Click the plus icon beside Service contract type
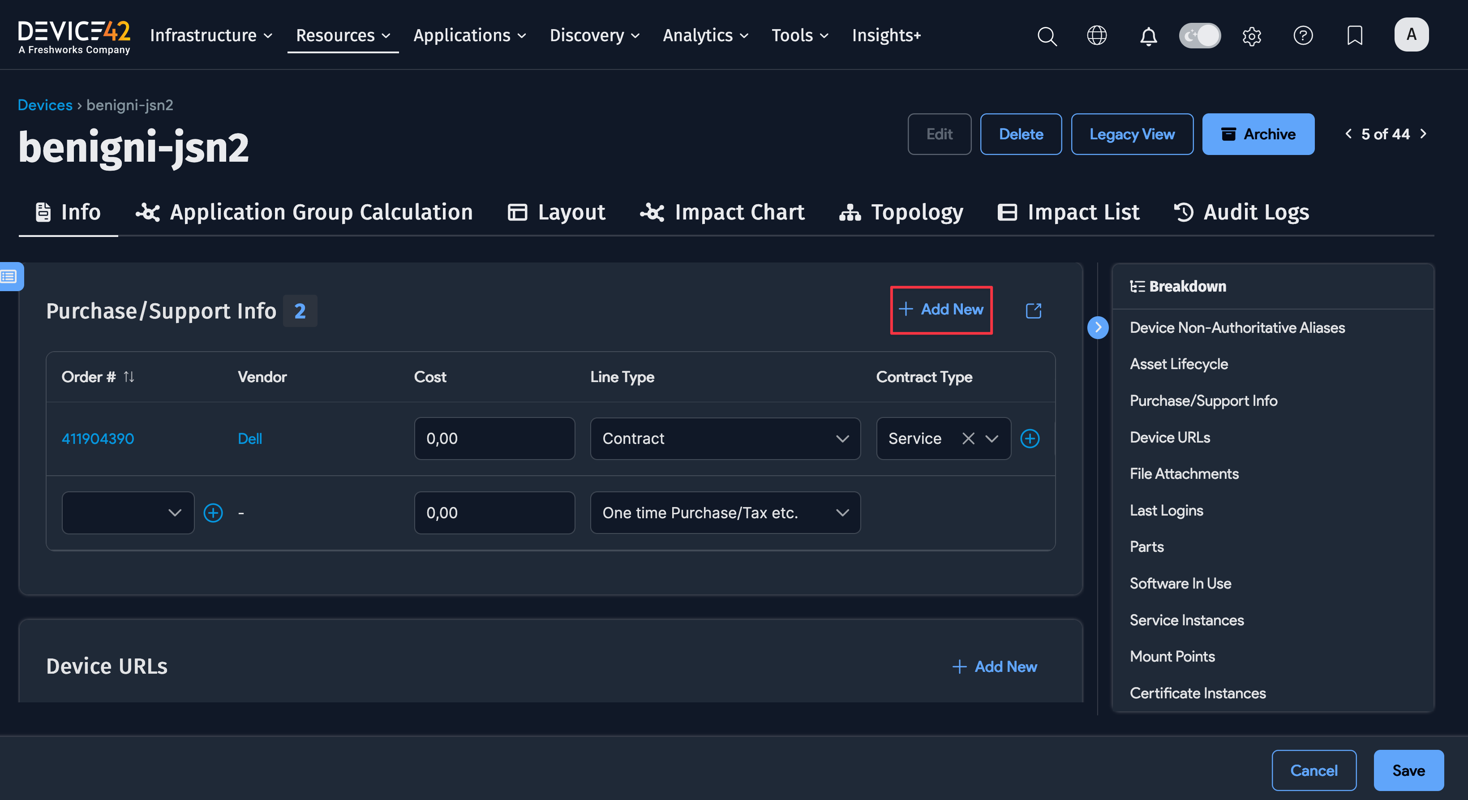 [1030, 439]
